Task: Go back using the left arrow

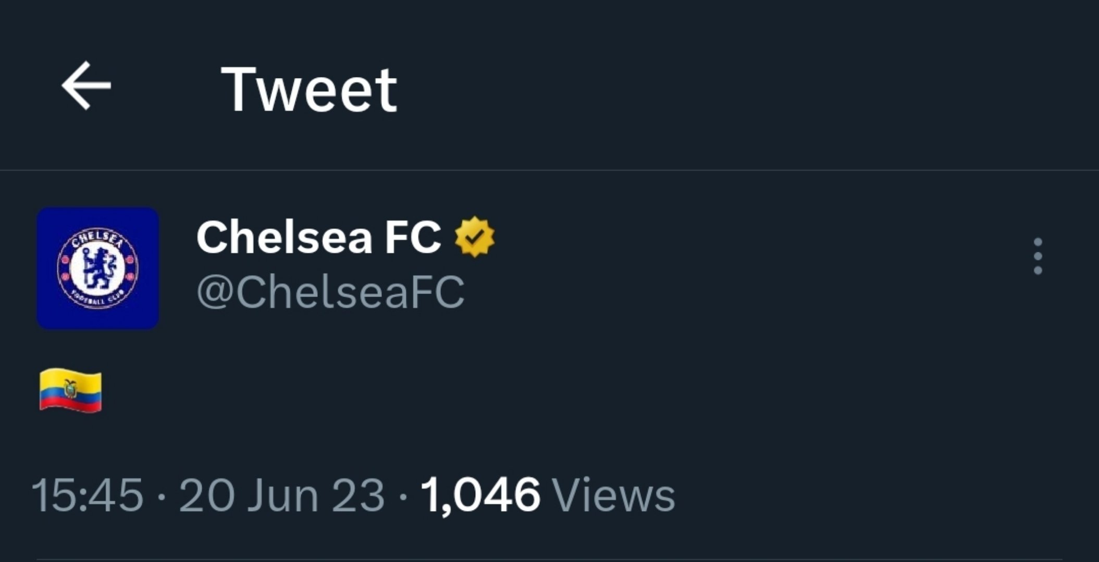Action: (x=87, y=85)
